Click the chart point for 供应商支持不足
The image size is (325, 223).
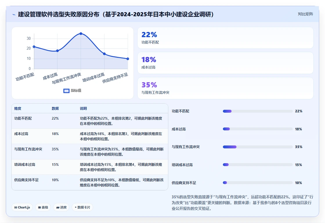point(128,59)
